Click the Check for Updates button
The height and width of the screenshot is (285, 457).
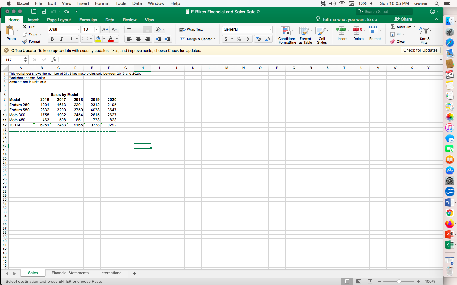click(x=420, y=50)
